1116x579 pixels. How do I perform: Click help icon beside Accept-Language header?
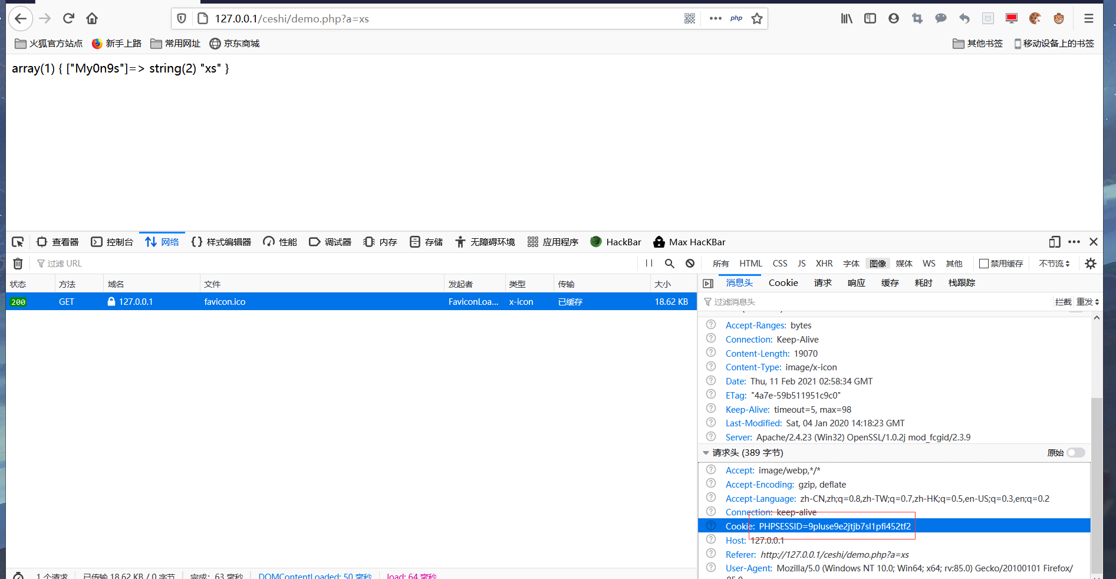pyautogui.click(x=711, y=498)
